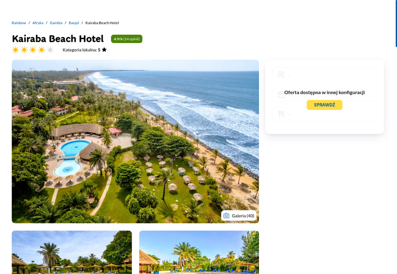Viewport: 397px width, 274px height.
Task: Click the 4.9/6 reviews rating badge
Action: tap(127, 39)
